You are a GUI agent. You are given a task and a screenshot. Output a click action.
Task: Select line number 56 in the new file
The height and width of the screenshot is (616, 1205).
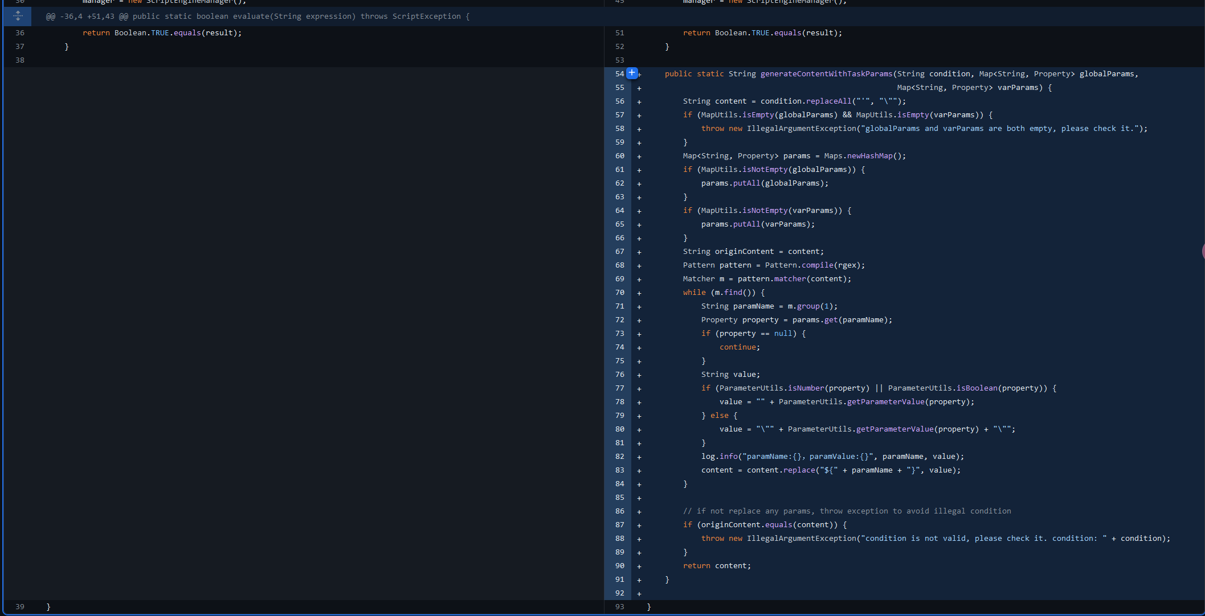pyautogui.click(x=619, y=101)
